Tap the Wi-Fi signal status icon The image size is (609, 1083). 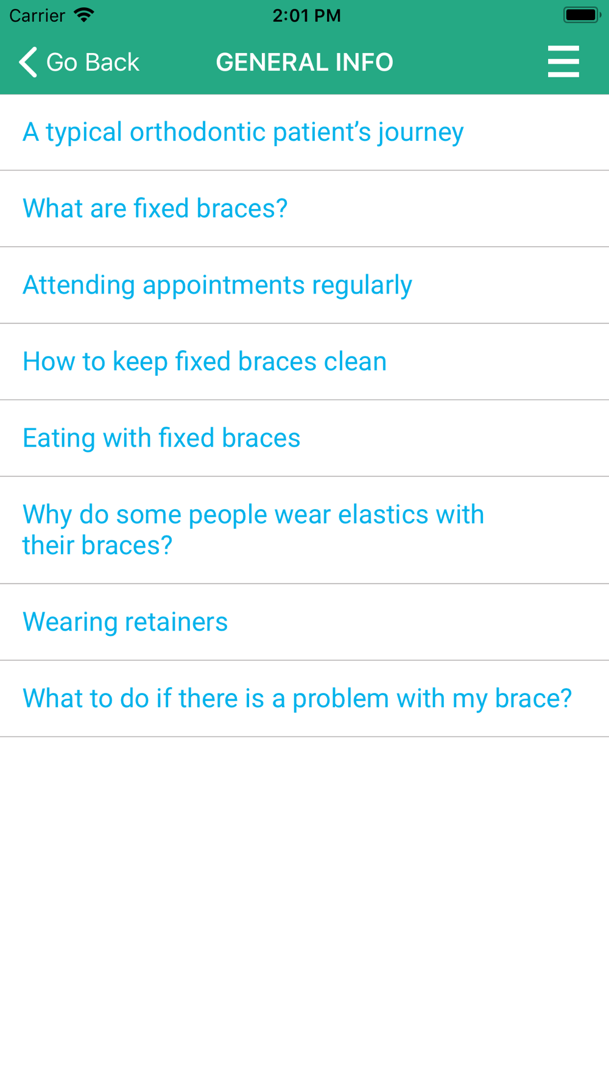point(83,15)
